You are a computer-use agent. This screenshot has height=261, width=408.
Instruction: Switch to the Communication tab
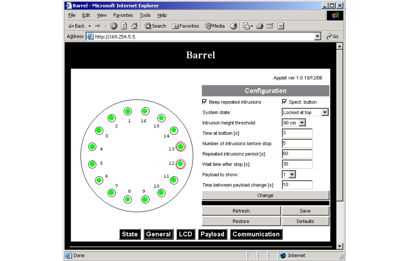[256, 234]
